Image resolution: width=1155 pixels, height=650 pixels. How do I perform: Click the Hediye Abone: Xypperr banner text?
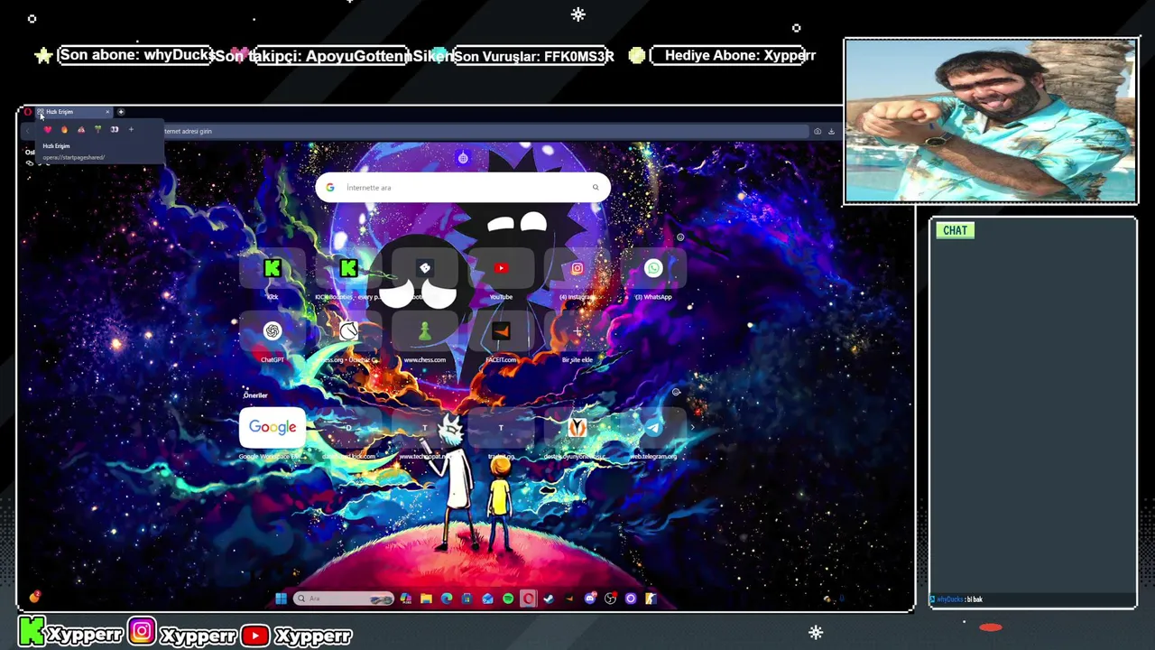[740, 55]
